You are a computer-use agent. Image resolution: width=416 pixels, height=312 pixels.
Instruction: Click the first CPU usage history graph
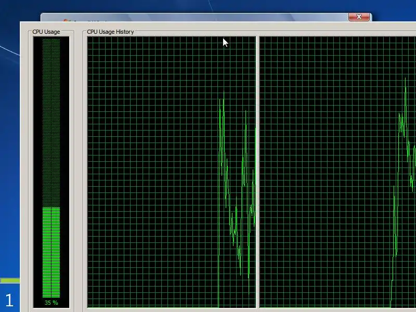(172, 172)
